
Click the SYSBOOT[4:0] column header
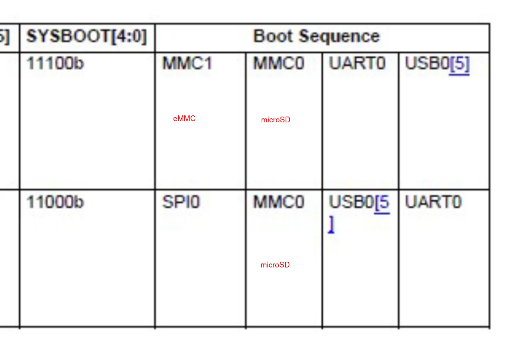point(87,38)
